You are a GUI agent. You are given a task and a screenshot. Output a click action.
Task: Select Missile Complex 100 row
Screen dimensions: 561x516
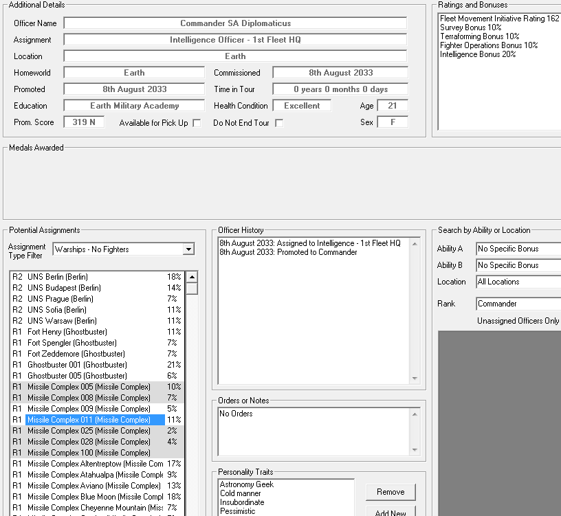[x=97, y=453]
